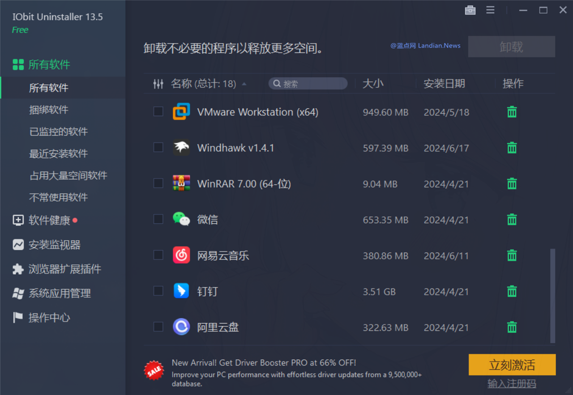Check the Windhawk v1.4.1 checkbox
The height and width of the screenshot is (395, 573).
[158, 147]
